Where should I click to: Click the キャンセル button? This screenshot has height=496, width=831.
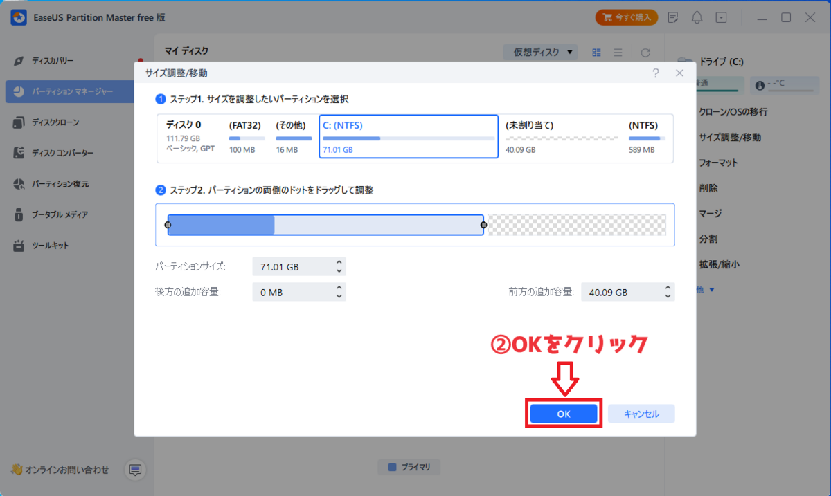click(641, 414)
